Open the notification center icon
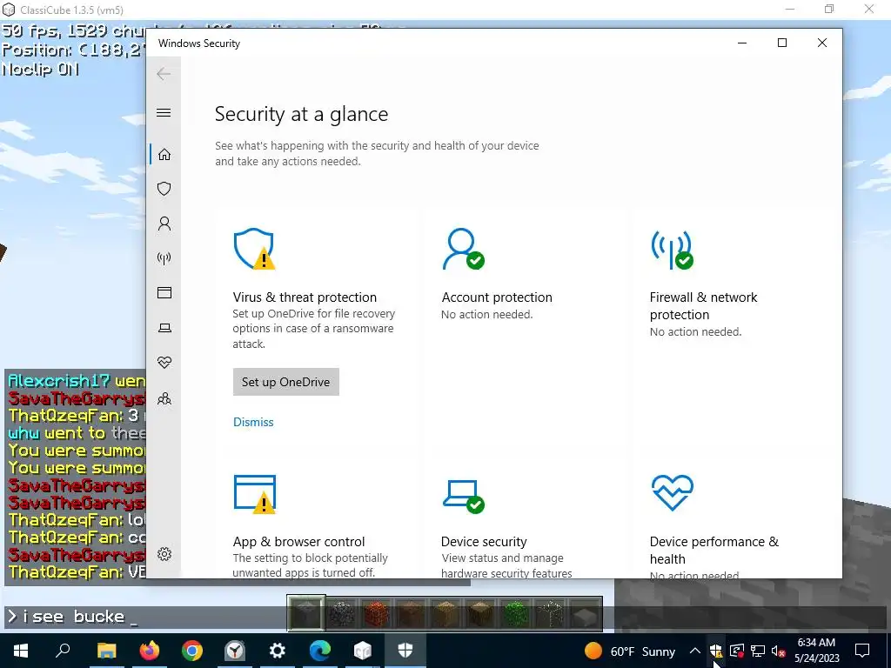 (862, 651)
